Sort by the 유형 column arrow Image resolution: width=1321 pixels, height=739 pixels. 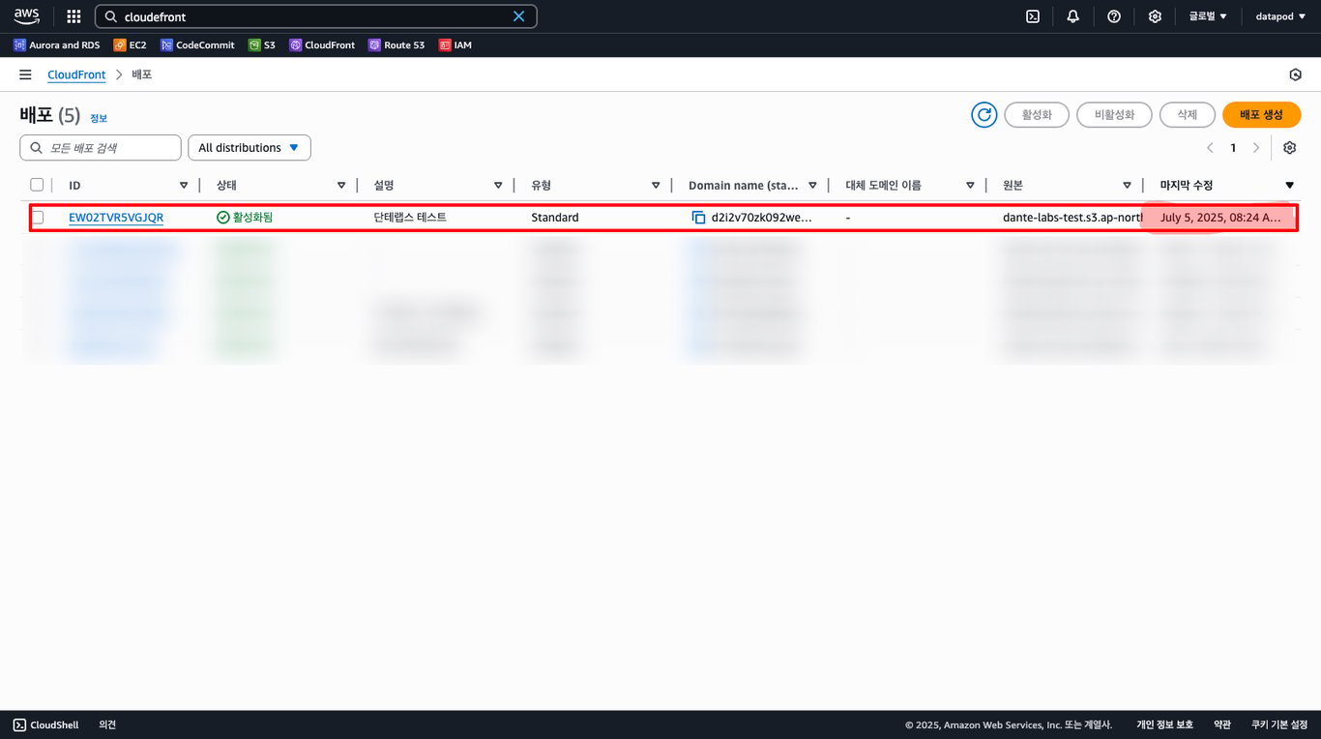(x=656, y=185)
